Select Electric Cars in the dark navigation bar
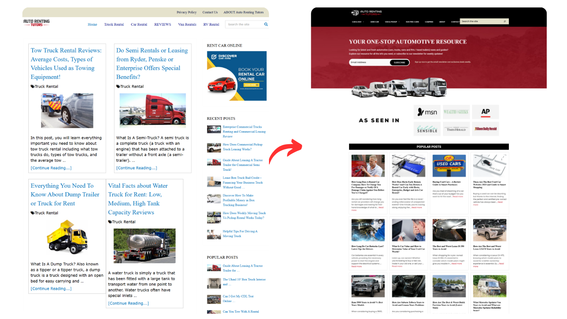Viewport: 567px width, 319px height. pos(412,22)
